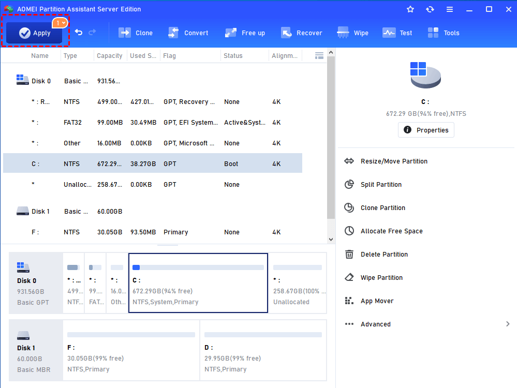Image resolution: width=517 pixels, height=388 pixels.
Task: Click the refresh icon in title bar
Action: coord(430,9)
